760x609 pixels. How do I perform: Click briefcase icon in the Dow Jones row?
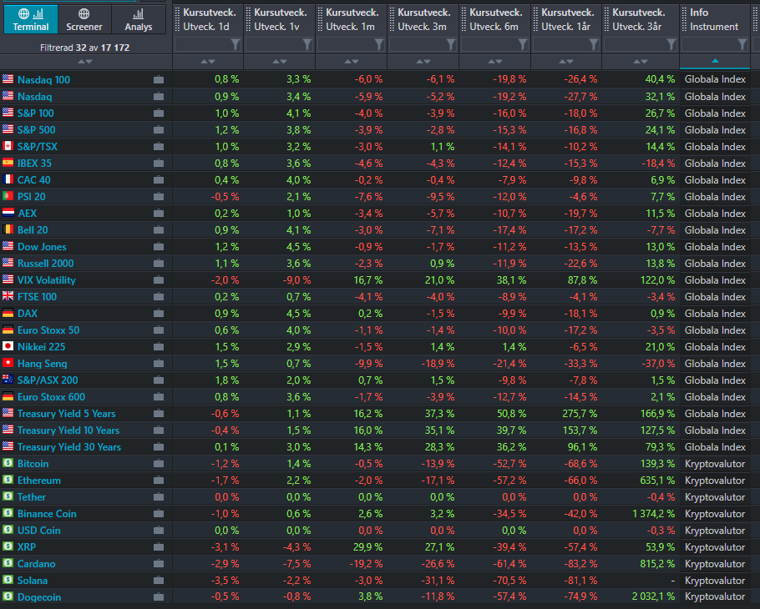[x=159, y=247]
